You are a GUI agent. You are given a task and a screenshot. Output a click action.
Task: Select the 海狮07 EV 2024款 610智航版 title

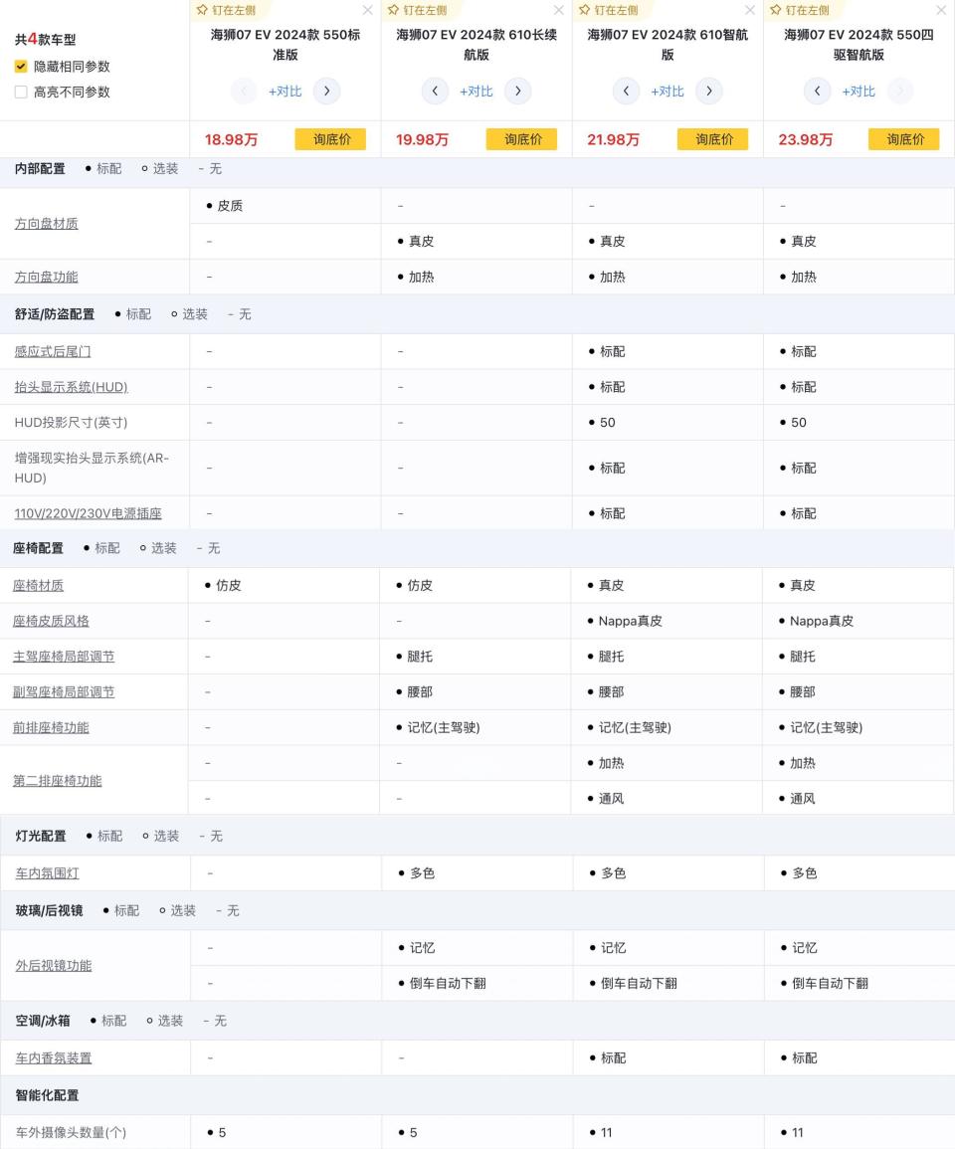668,45
